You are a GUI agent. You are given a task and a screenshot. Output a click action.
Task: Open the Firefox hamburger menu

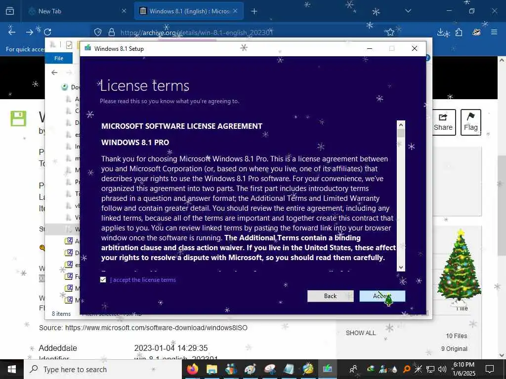494,32
